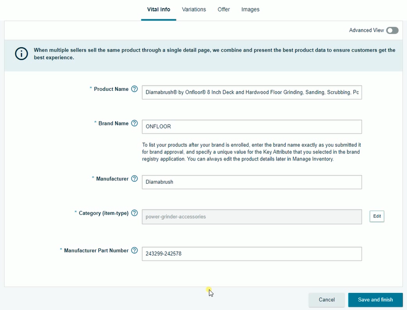Select the Images tab
This screenshot has width=407, height=310.
[250, 9]
